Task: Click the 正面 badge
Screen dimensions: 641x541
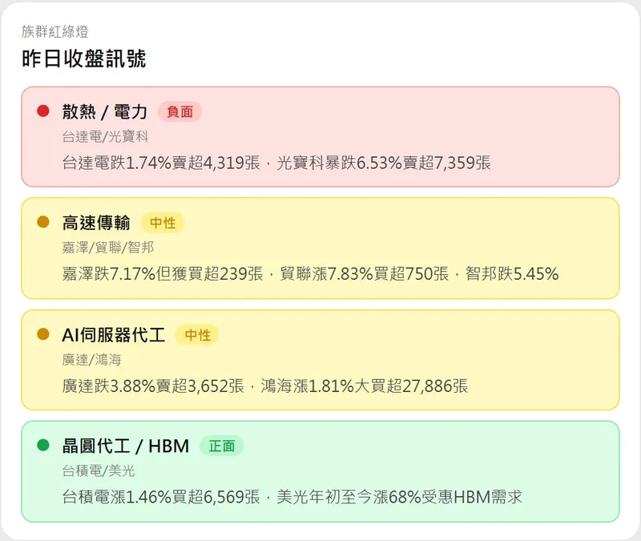Action: [x=221, y=446]
